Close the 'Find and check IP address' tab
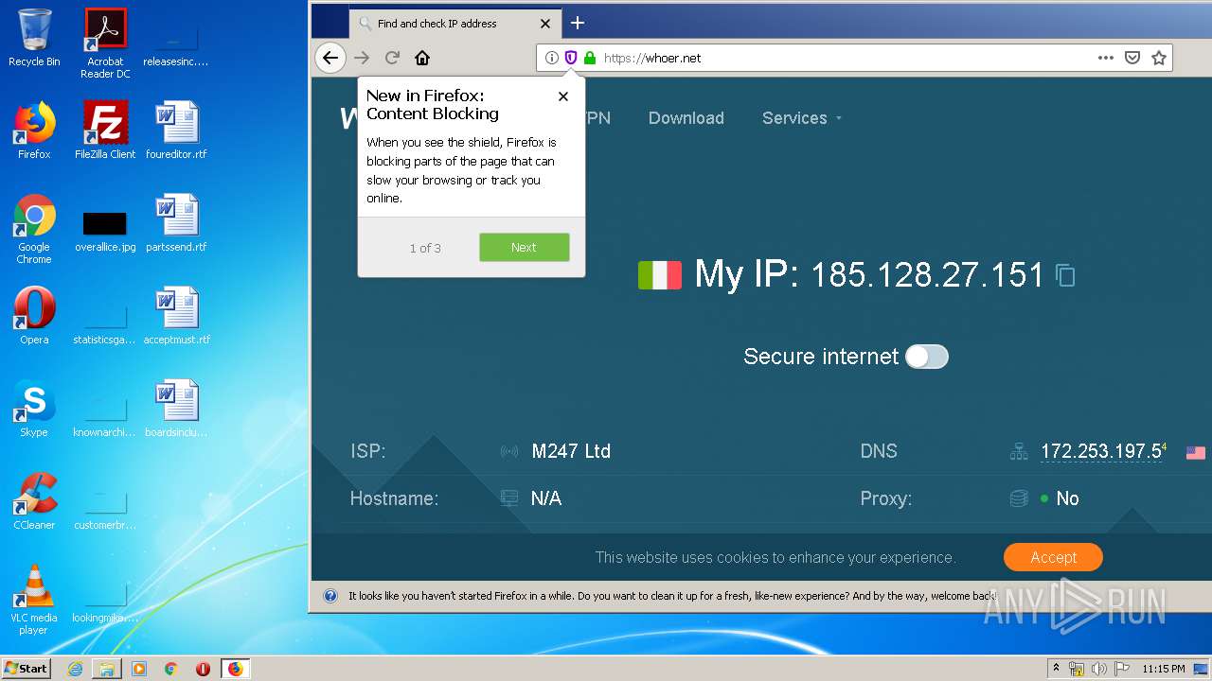The image size is (1212, 681). pyautogui.click(x=545, y=24)
